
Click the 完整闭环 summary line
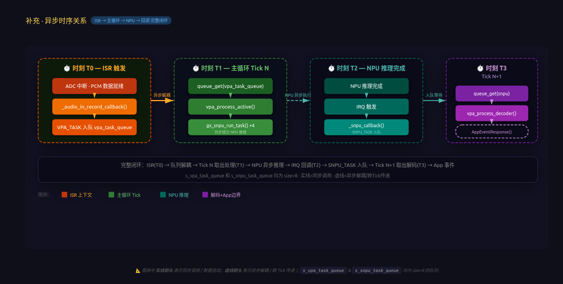(288, 165)
